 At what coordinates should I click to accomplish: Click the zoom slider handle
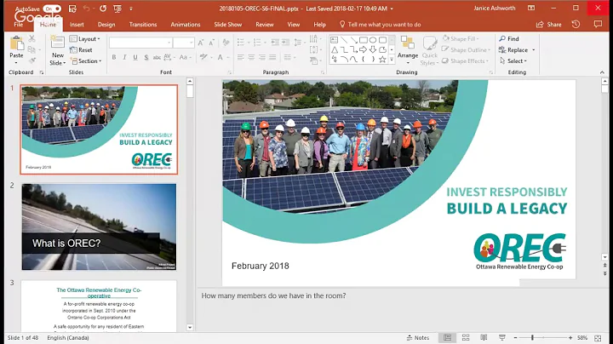tap(532, 338)
